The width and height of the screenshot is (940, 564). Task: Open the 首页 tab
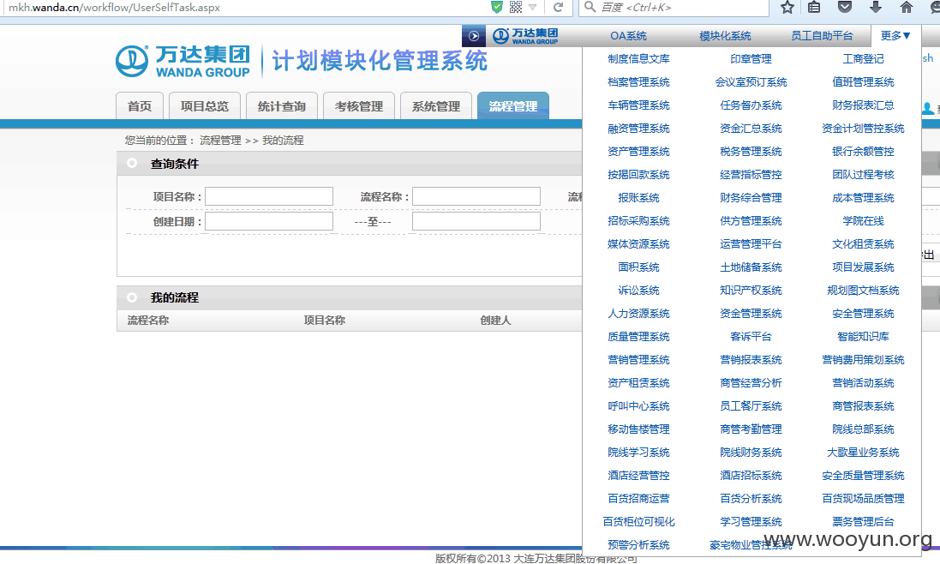click(x=140, y=106)
